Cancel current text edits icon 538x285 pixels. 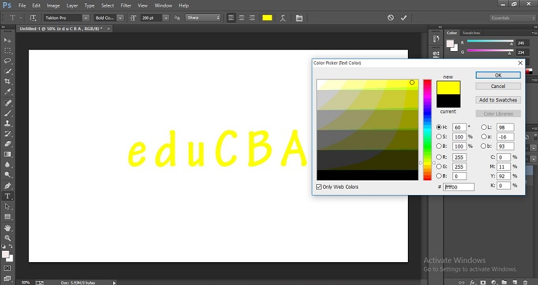[390, 17]
